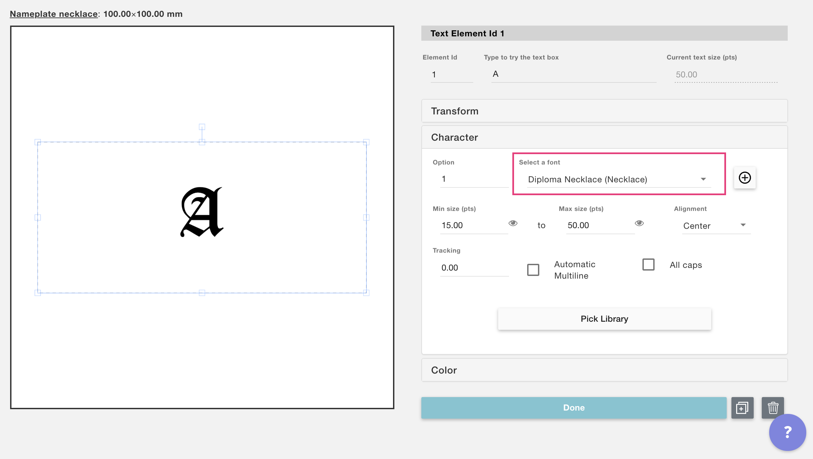This screenshot has height=459, width=813.
Task: Click the add font plus icon
Action: coord(745,178)
